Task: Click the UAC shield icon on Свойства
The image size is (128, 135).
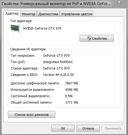Action: (89, 38)
